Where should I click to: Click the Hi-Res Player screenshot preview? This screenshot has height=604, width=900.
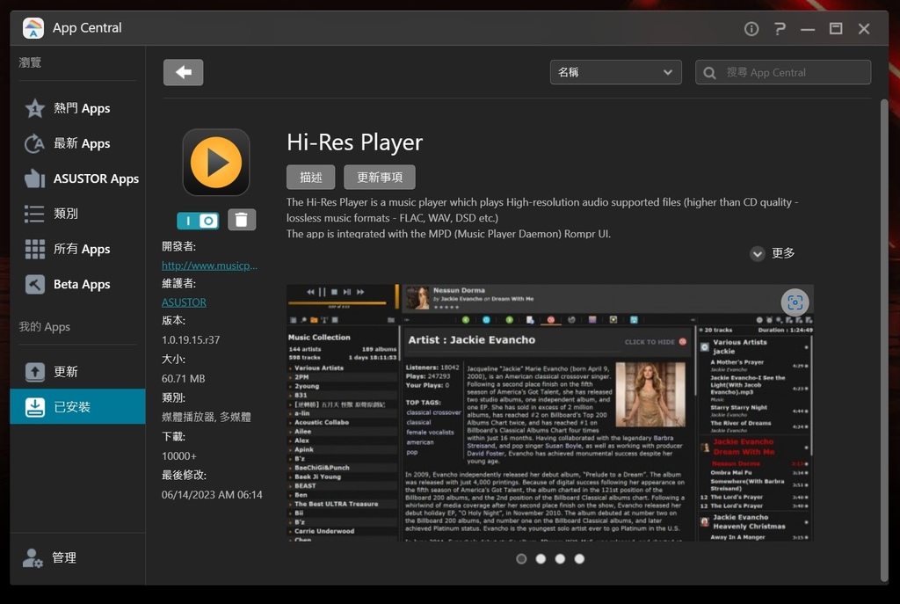pyautogui.click(x=550, y=413)
